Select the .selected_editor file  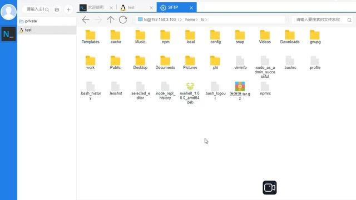point(140,91)
